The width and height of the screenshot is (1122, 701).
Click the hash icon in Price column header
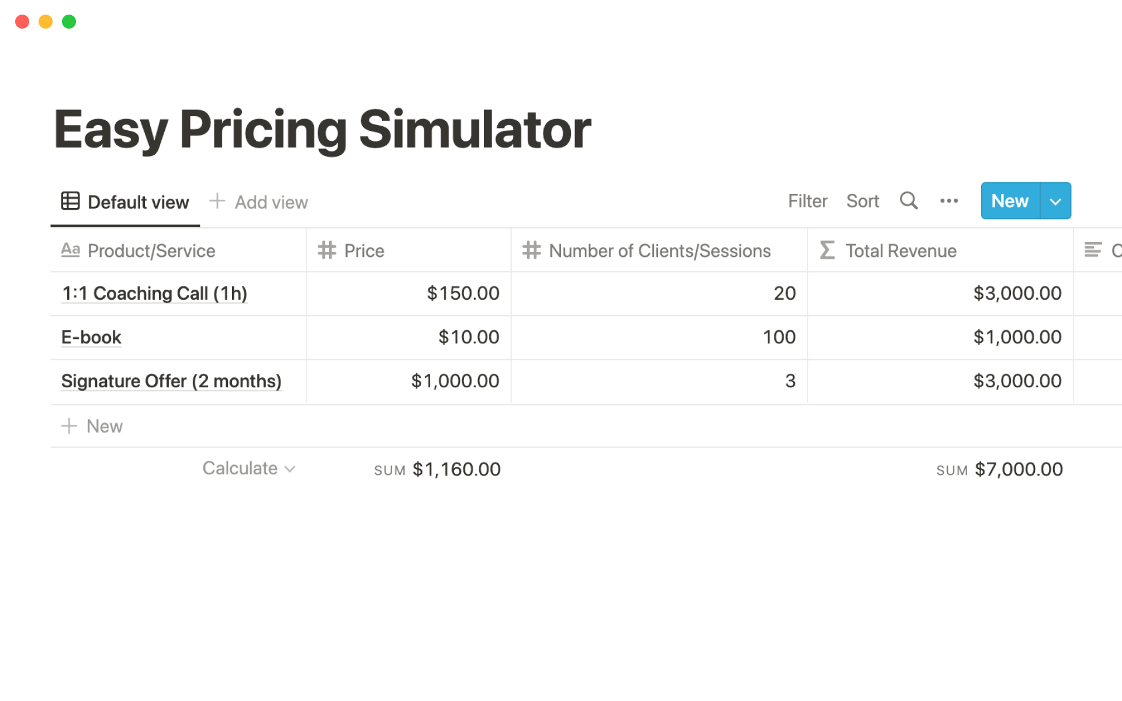327,251
